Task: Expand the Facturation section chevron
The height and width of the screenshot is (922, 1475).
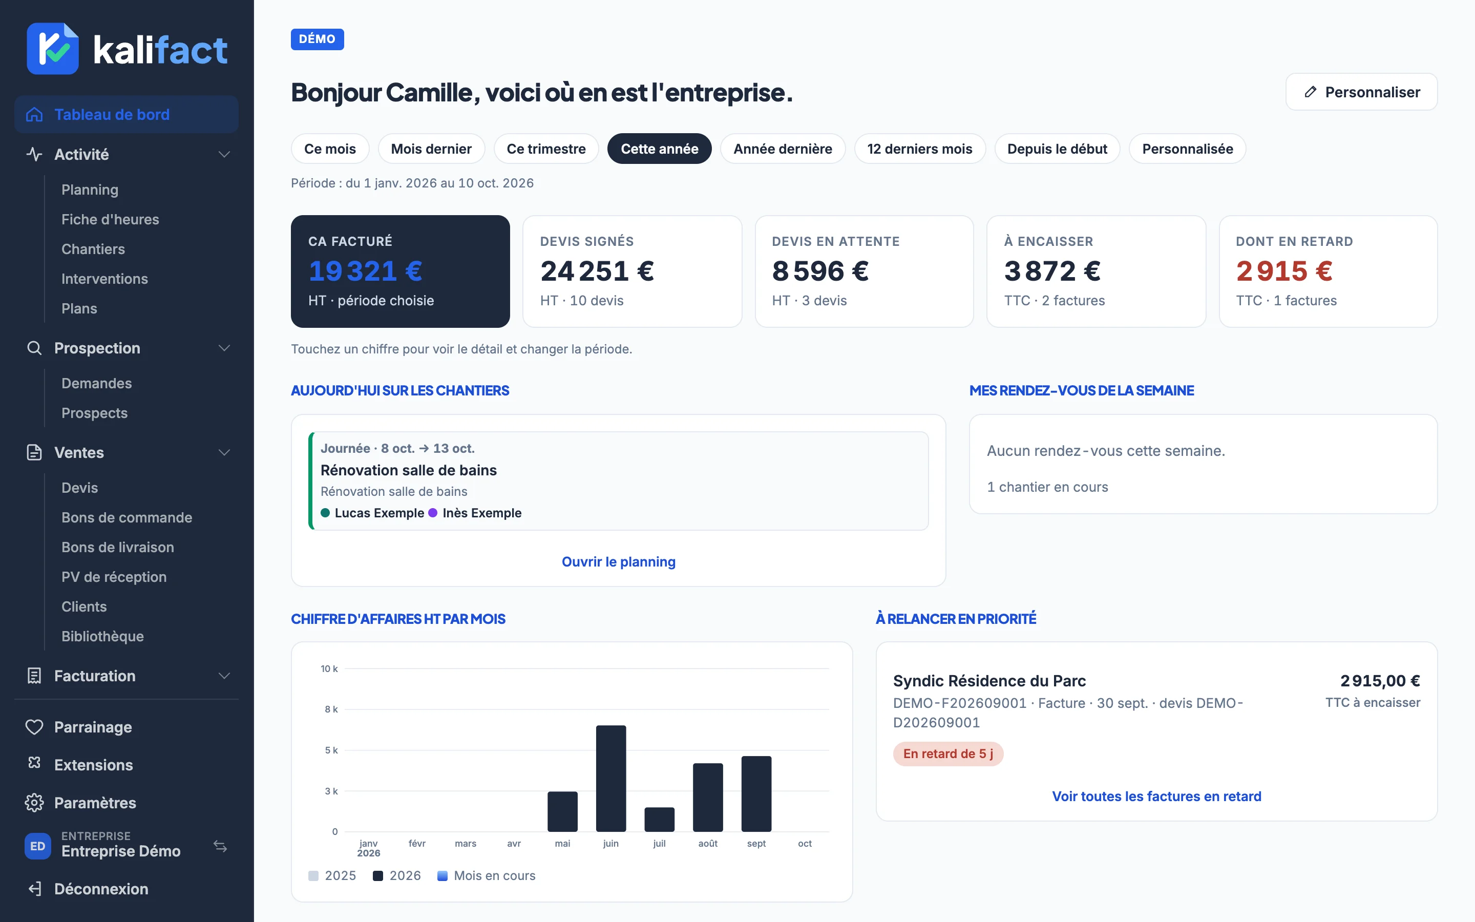Action: pyautogui.click(x=224, y=676)
